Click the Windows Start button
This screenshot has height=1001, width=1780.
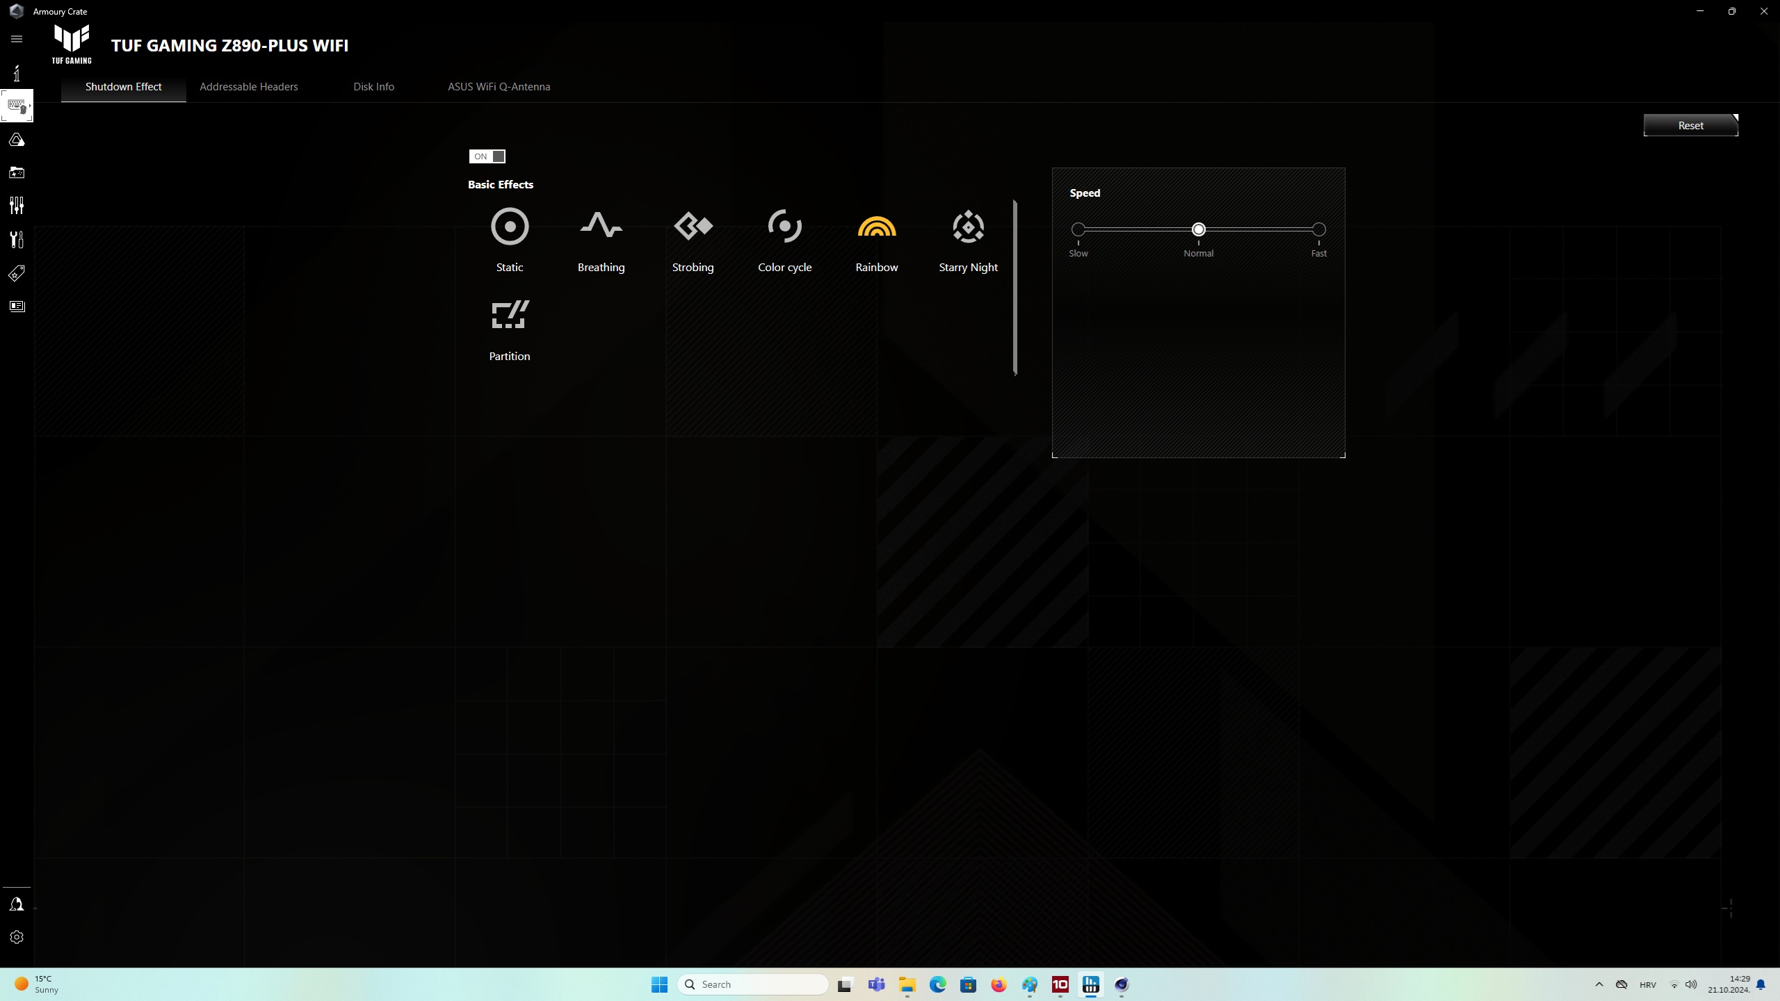[x=659, y=984]
